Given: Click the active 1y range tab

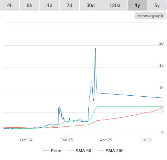Looking at the screenshot, I should 137,5.
